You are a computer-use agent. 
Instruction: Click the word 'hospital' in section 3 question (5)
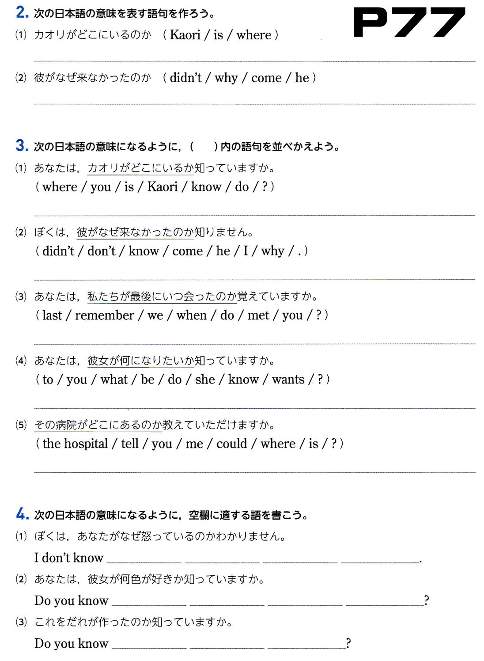pyautogui.click(x=86, y=444)
